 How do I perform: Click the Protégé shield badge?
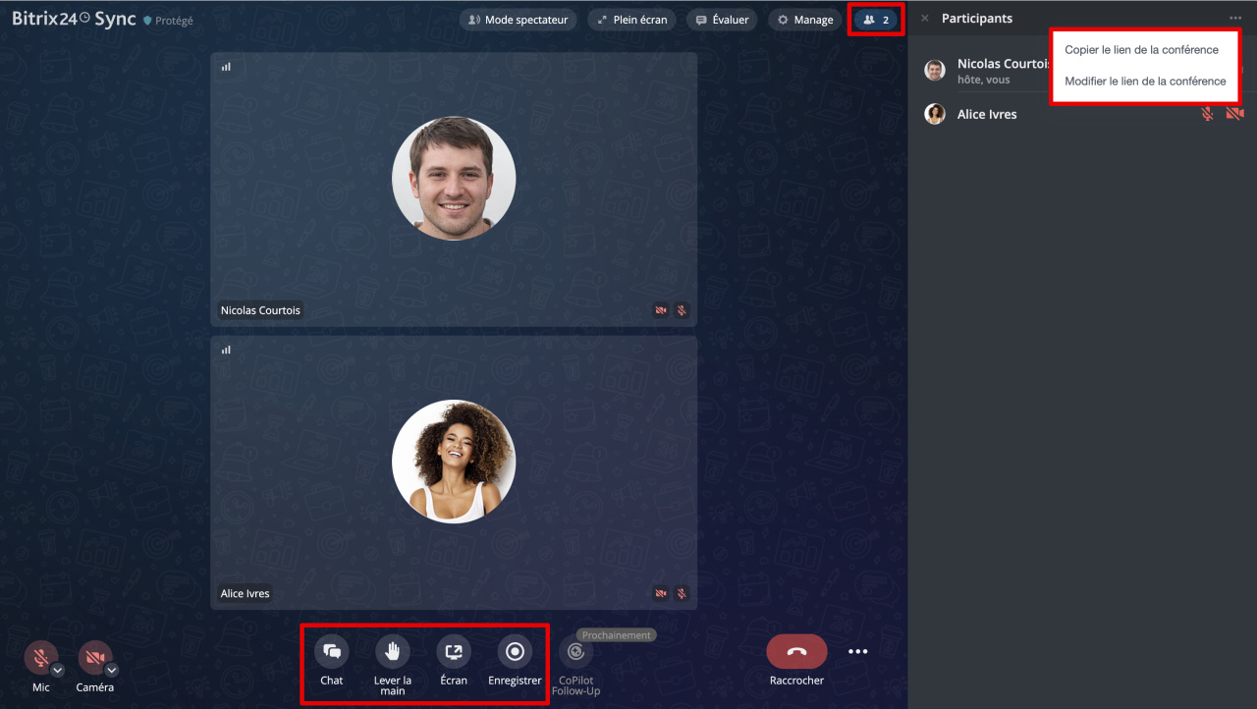(x=168, y=21)
